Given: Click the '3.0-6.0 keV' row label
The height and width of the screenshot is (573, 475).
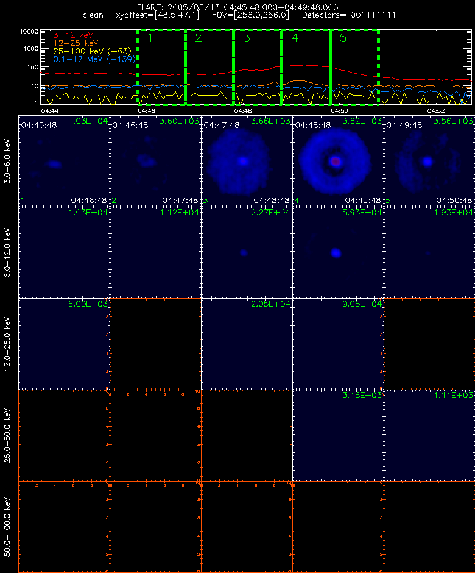Looking at the screenshot, I should coord(7,161).
